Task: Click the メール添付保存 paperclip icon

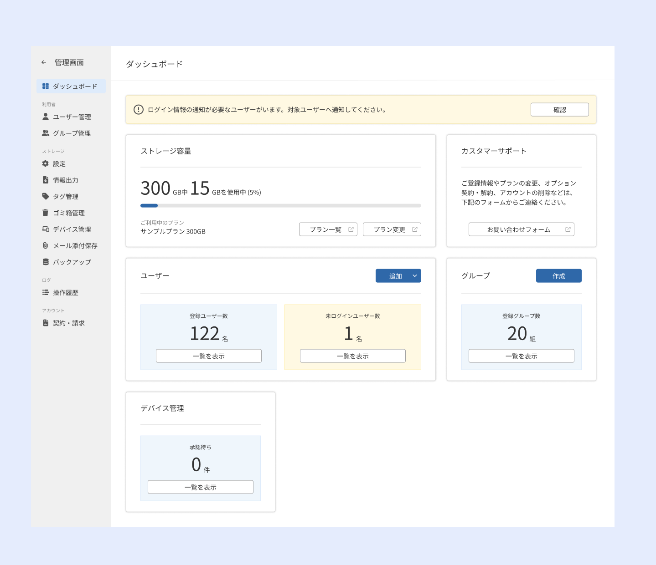Action: (x=46, y=245)
